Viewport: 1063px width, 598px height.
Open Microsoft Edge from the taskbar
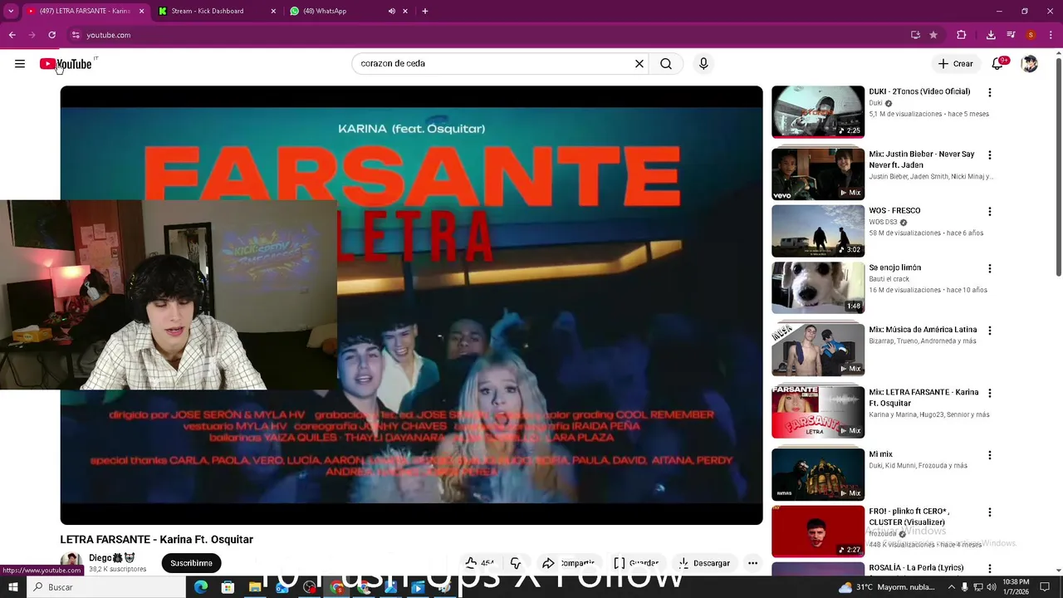[201, 587]
